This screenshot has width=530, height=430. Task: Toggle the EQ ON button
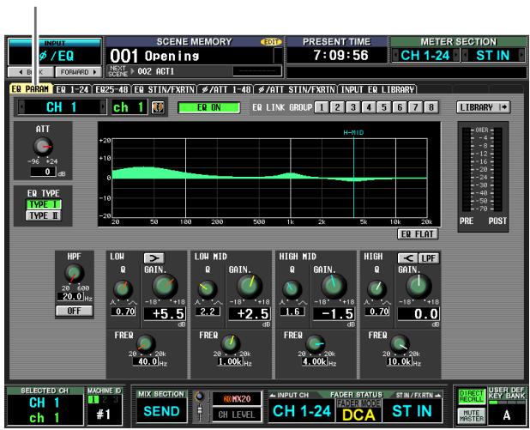[209, 107]
